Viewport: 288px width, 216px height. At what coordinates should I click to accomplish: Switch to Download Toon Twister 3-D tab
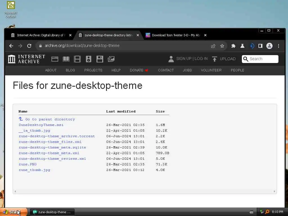pyautogui.click(x=176, y=35)
